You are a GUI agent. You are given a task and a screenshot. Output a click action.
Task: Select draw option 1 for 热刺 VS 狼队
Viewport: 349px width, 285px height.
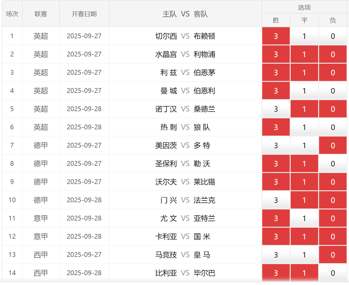point(304,127)
